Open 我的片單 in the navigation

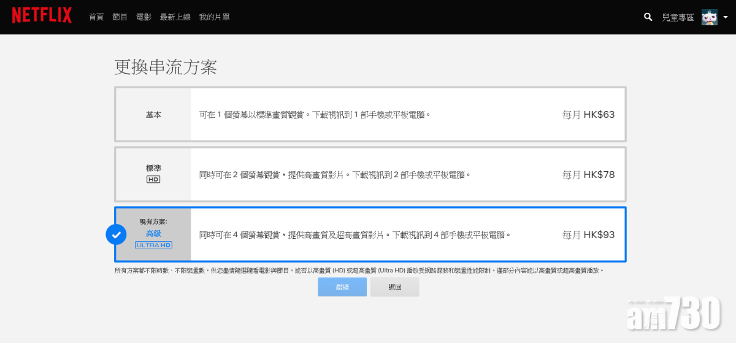215,17
